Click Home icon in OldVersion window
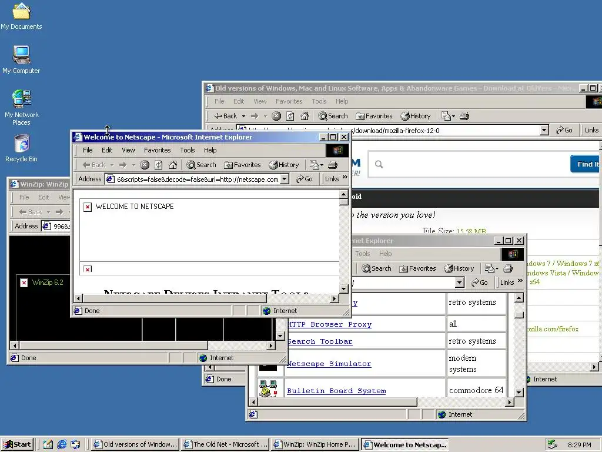Screen dimensions: 602x452 [305, 116]
